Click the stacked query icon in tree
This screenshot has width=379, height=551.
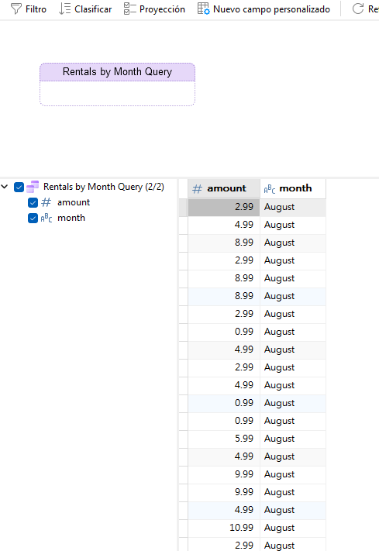click(33, 187)
